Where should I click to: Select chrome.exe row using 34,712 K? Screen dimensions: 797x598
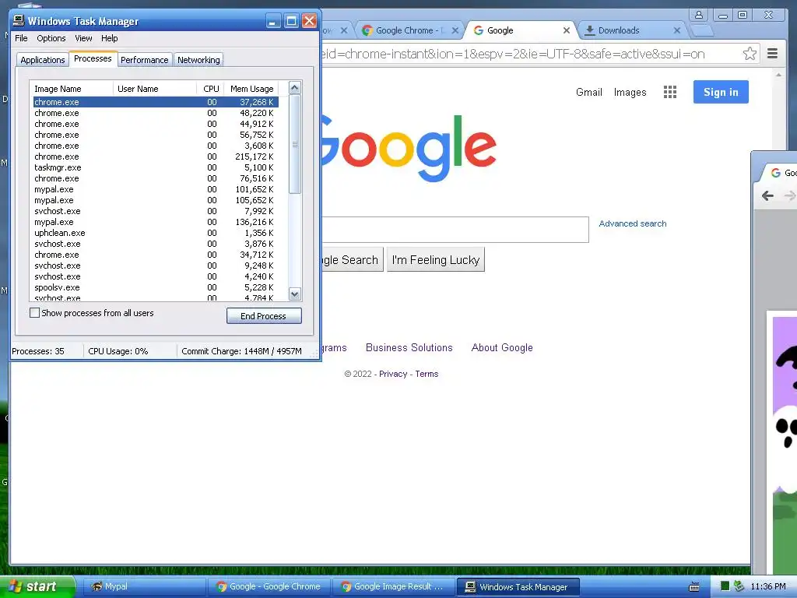(x=156, y=255)
